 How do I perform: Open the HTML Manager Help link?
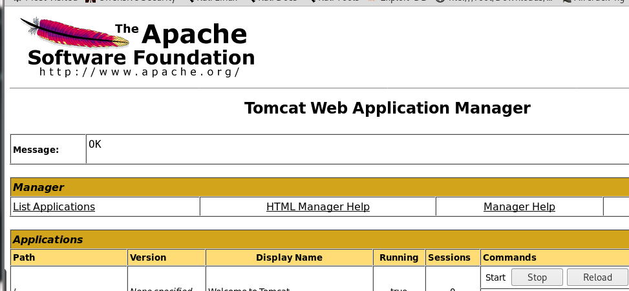317,206
